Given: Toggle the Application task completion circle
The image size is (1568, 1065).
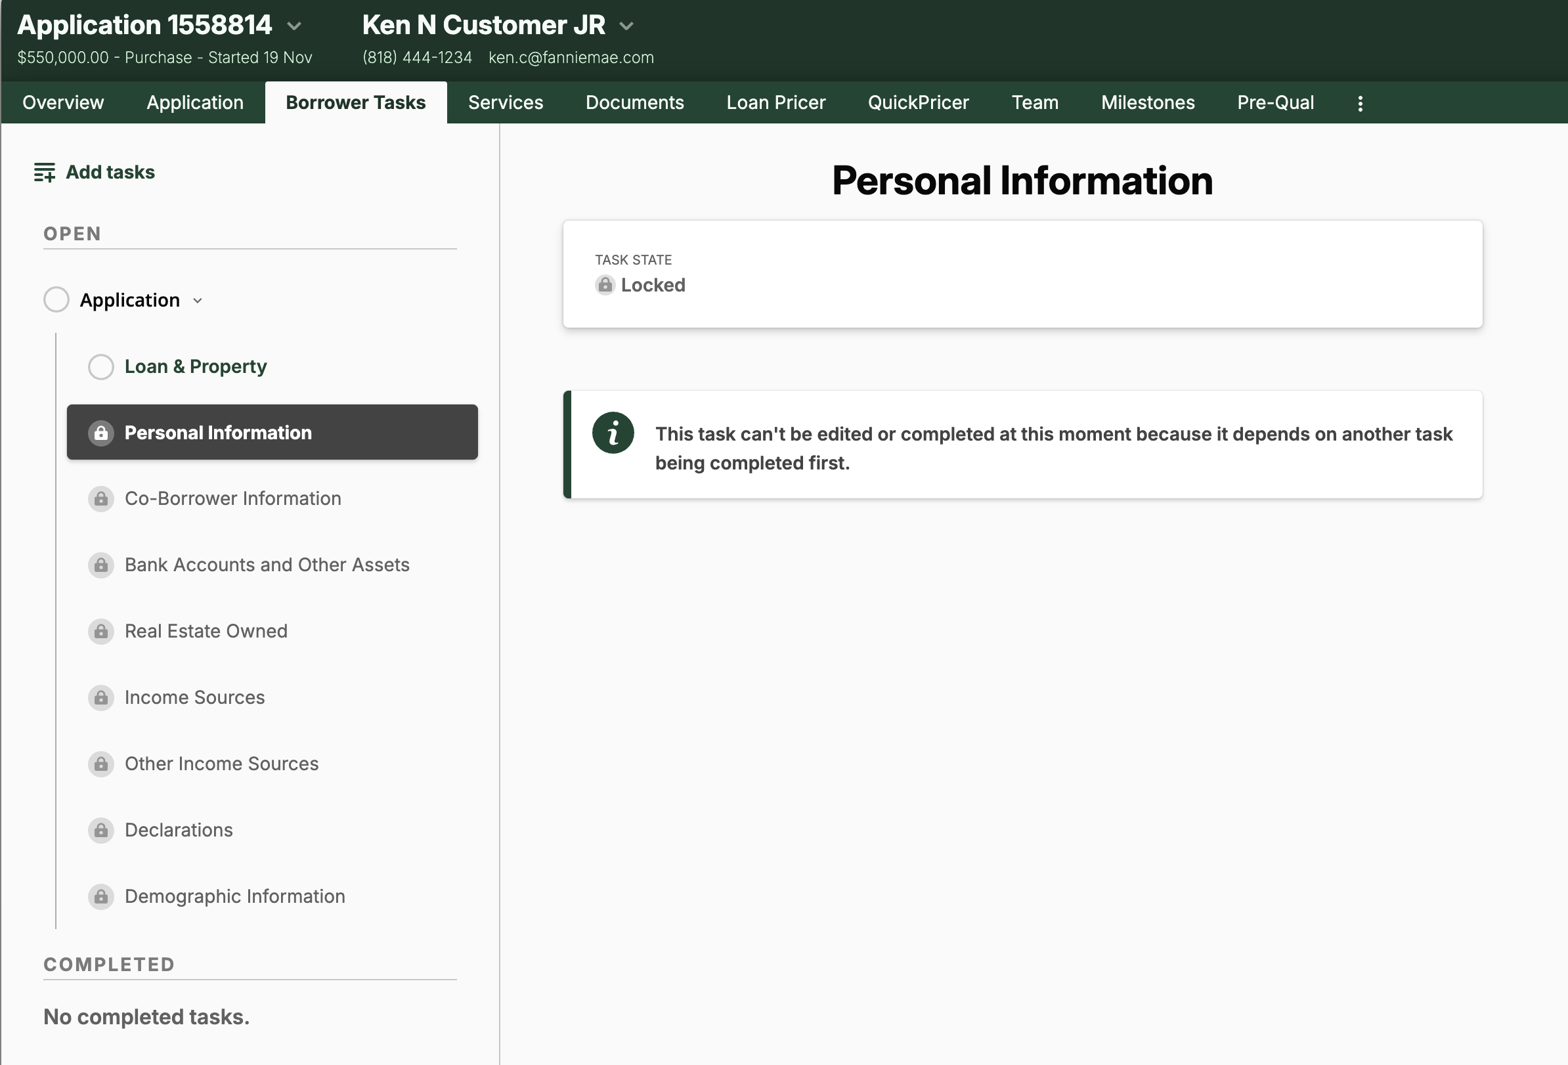Looking at the screenshot, I should pos(56,299).
